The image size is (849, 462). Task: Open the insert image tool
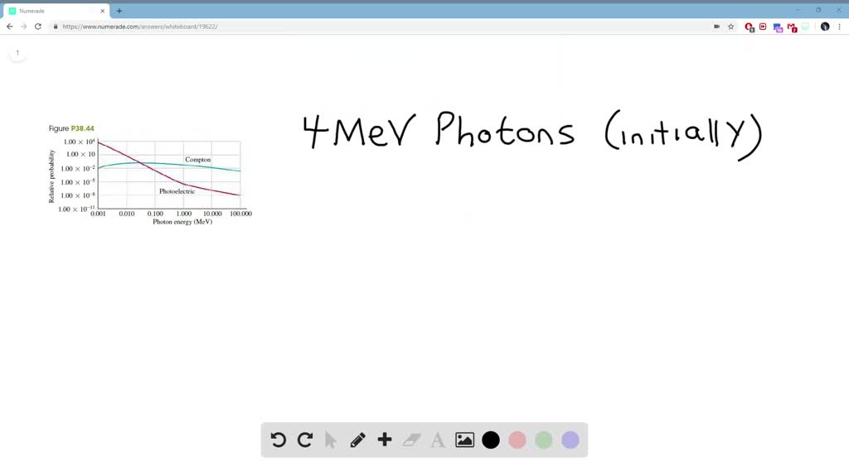coord(464,440)
